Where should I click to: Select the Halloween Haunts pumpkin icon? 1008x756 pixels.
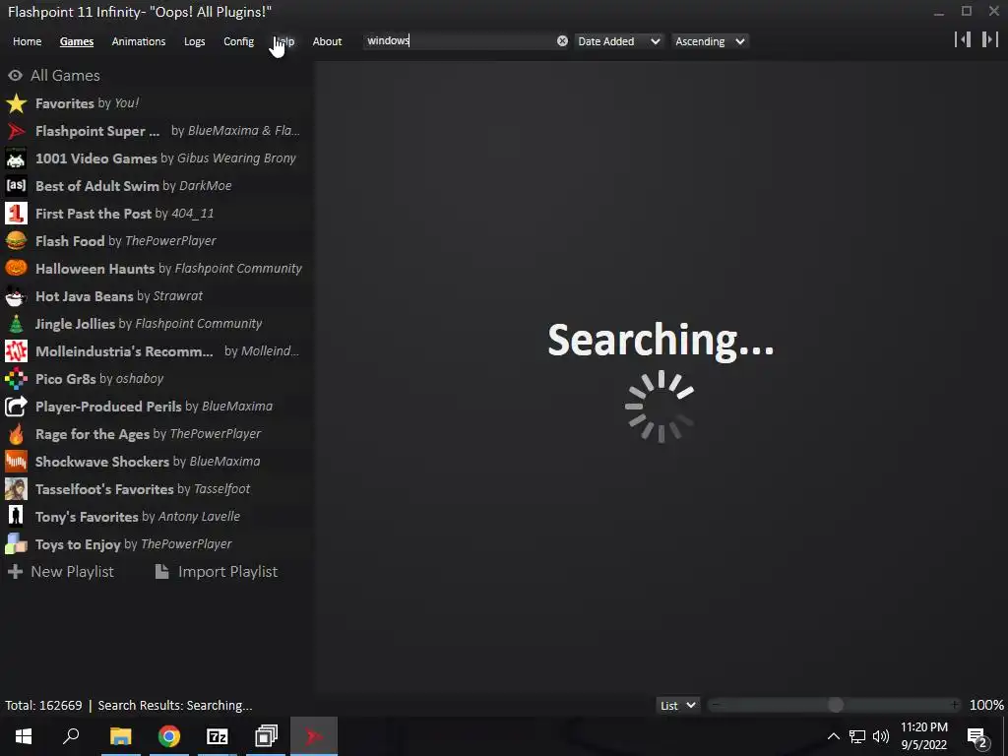(16, 269)
